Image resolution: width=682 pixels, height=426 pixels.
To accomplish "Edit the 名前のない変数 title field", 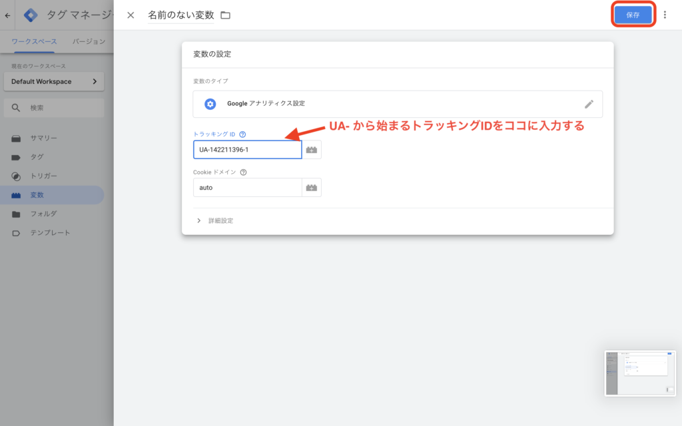I will point(181,15).
